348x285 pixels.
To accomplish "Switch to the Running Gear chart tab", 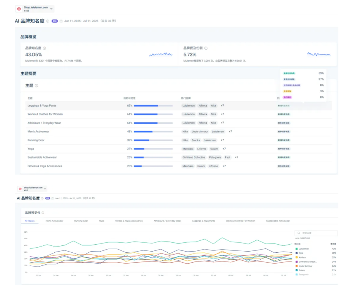I will (x=81, y=221).
